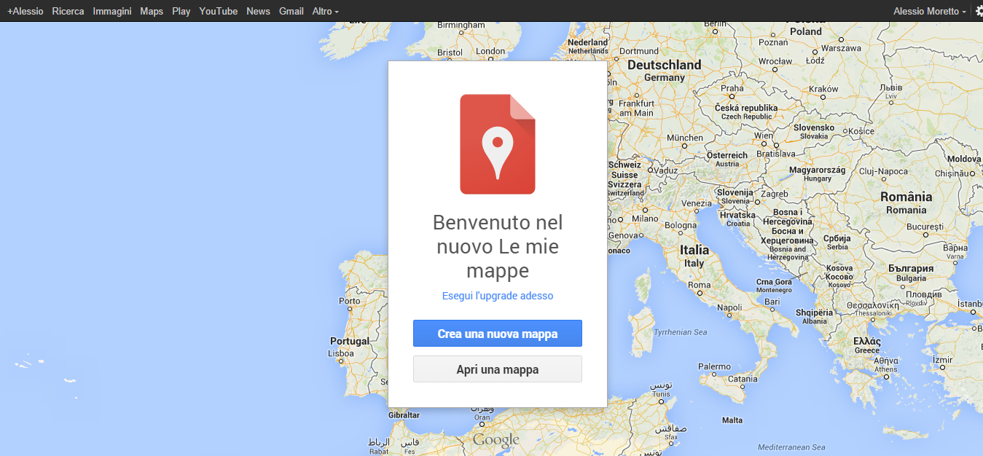The image size is (983, 456).
Task: Click the Catania city label
Action: (743, 378)
